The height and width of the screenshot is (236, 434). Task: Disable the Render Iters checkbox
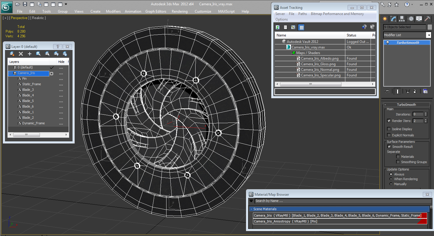(x=389, y=121)
